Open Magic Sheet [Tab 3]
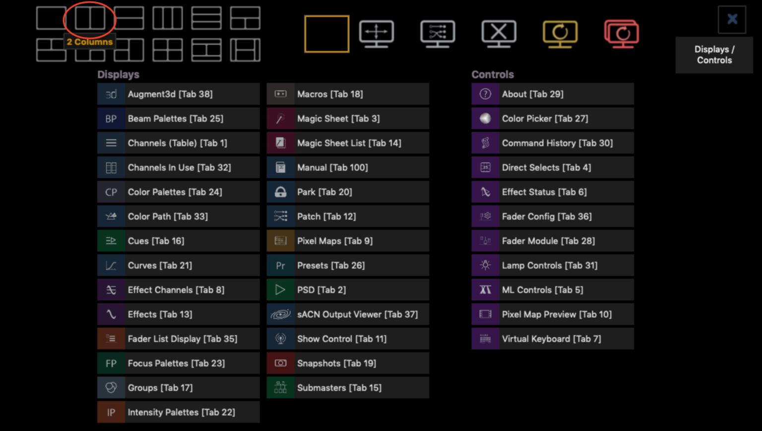This screenshot has height=431, width=762. click(348, 119)
